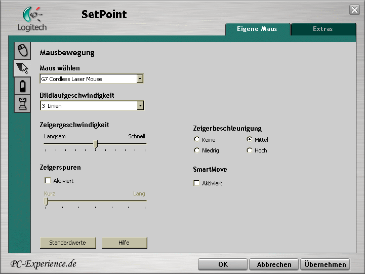Click the SmartMove heading
The image size is (365, 274).
[210, 169]
